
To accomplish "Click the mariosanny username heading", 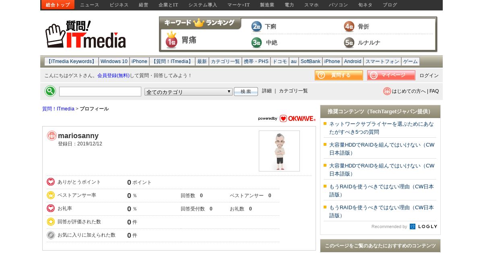I will coord(78,136).
